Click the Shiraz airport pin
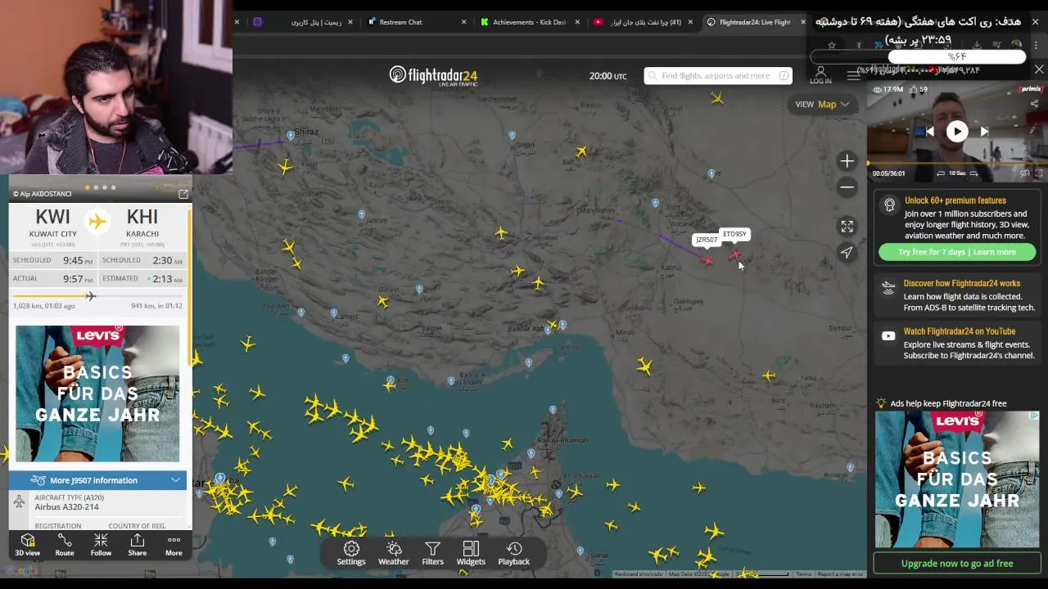The height and width of the screenshot is (589, 1048). (x=291, y=136)
